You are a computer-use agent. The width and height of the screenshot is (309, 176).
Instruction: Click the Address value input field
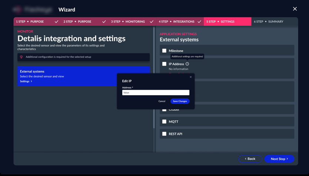click(x=156, y=93)
